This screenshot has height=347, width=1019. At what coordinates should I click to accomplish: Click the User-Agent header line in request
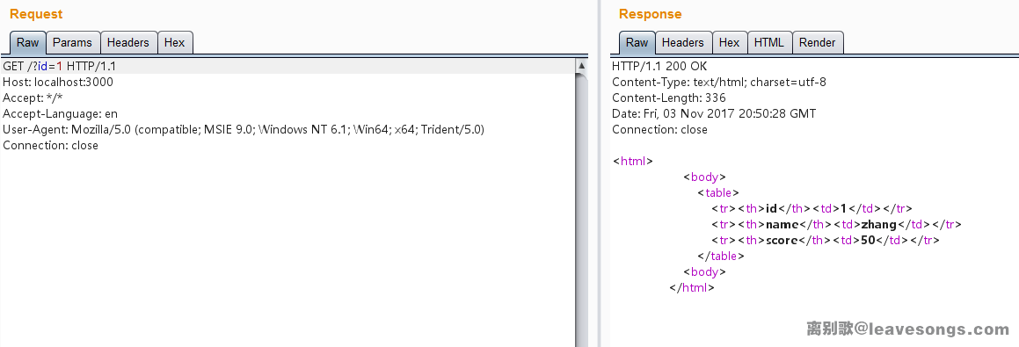[244, 129]
